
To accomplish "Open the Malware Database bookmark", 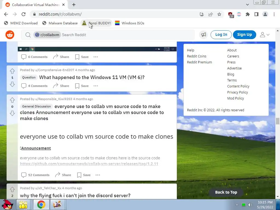I will click(60, 23).
